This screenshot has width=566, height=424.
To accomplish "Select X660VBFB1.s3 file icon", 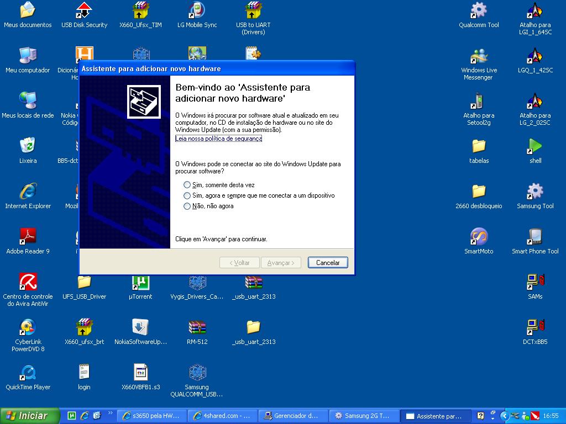I will 140,377.
